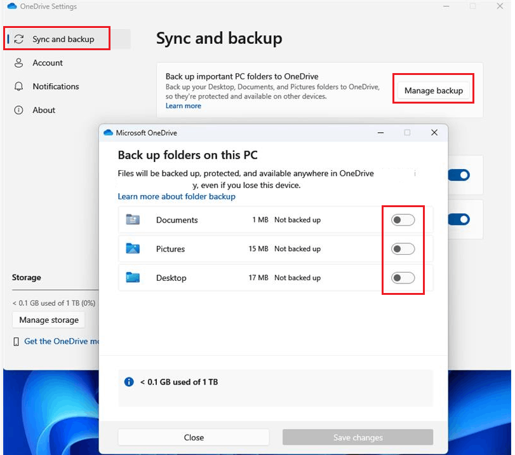Click the Documents folder icon
The width and height of the screenshot is (515, 455).
[133, 219]
